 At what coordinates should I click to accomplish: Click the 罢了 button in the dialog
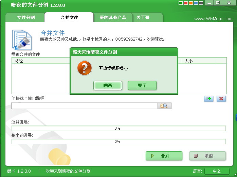pyautogui.click(x=142, y=86)
